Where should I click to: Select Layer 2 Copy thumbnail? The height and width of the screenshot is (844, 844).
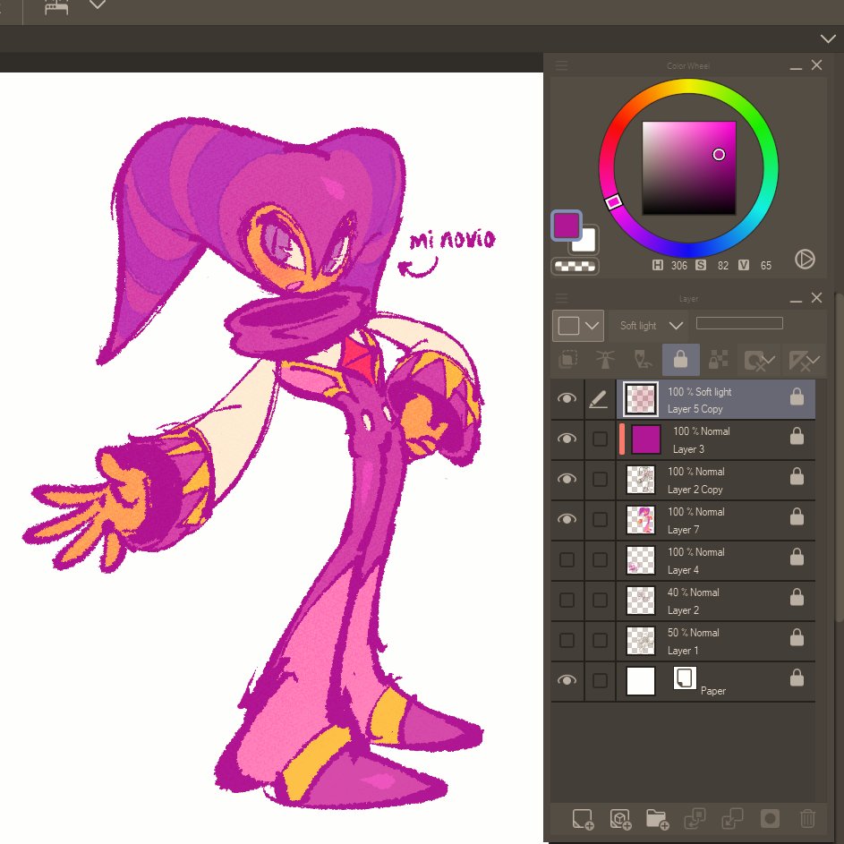[x=641, y=480]
